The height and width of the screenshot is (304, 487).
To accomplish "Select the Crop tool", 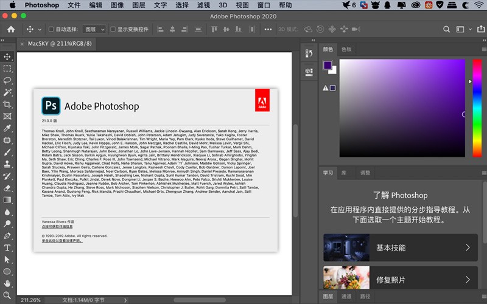I will (7, 104).
